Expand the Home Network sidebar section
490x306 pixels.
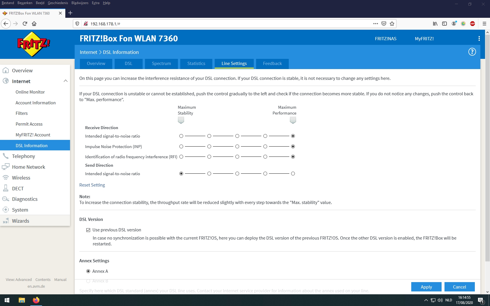point(28,167)
